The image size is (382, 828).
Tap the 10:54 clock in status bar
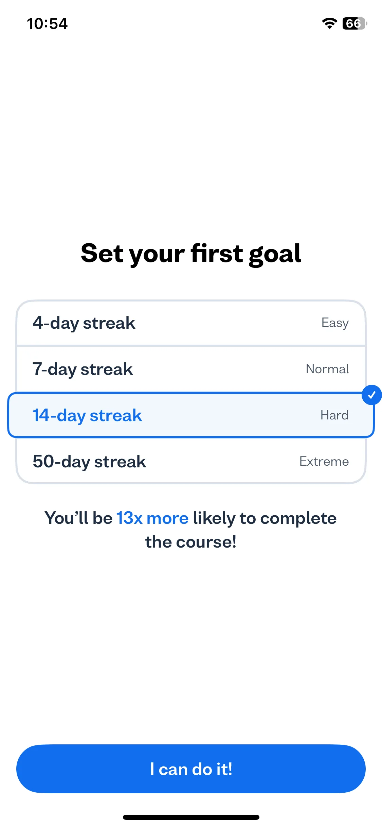pos(47,24)
